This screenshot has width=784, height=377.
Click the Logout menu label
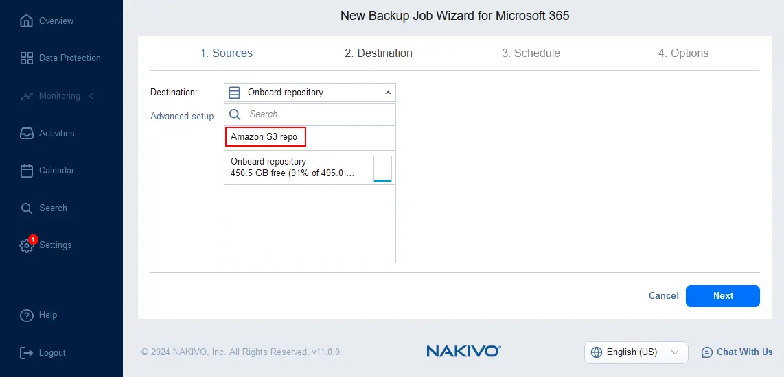tap(52, 353)
